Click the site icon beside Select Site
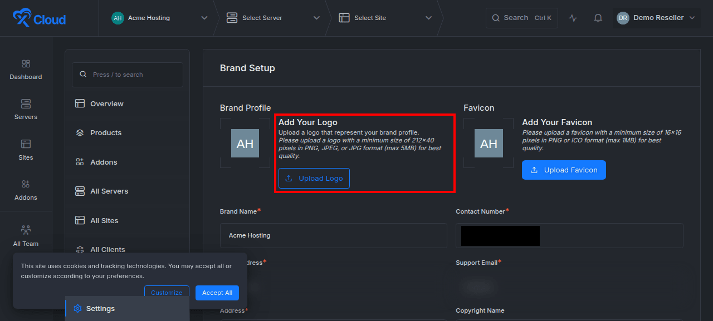713x321 pixels. (344, 18)
